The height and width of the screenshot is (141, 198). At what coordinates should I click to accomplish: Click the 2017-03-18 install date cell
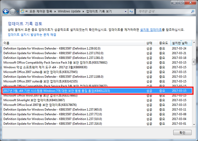coord(179,58)
